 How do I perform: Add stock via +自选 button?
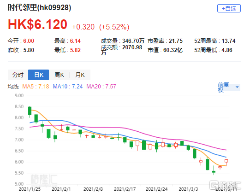point(229,8)
